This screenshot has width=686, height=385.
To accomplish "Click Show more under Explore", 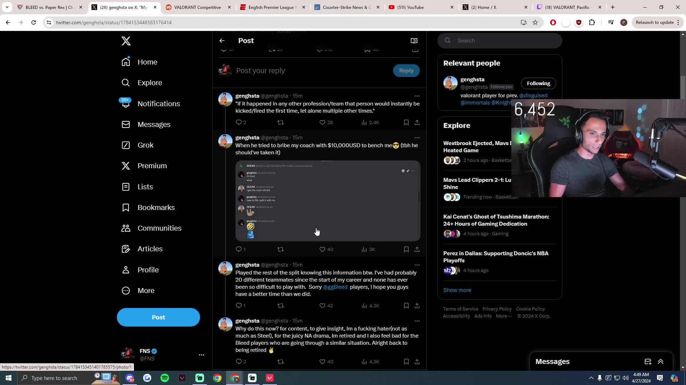I will coord(457,290).
